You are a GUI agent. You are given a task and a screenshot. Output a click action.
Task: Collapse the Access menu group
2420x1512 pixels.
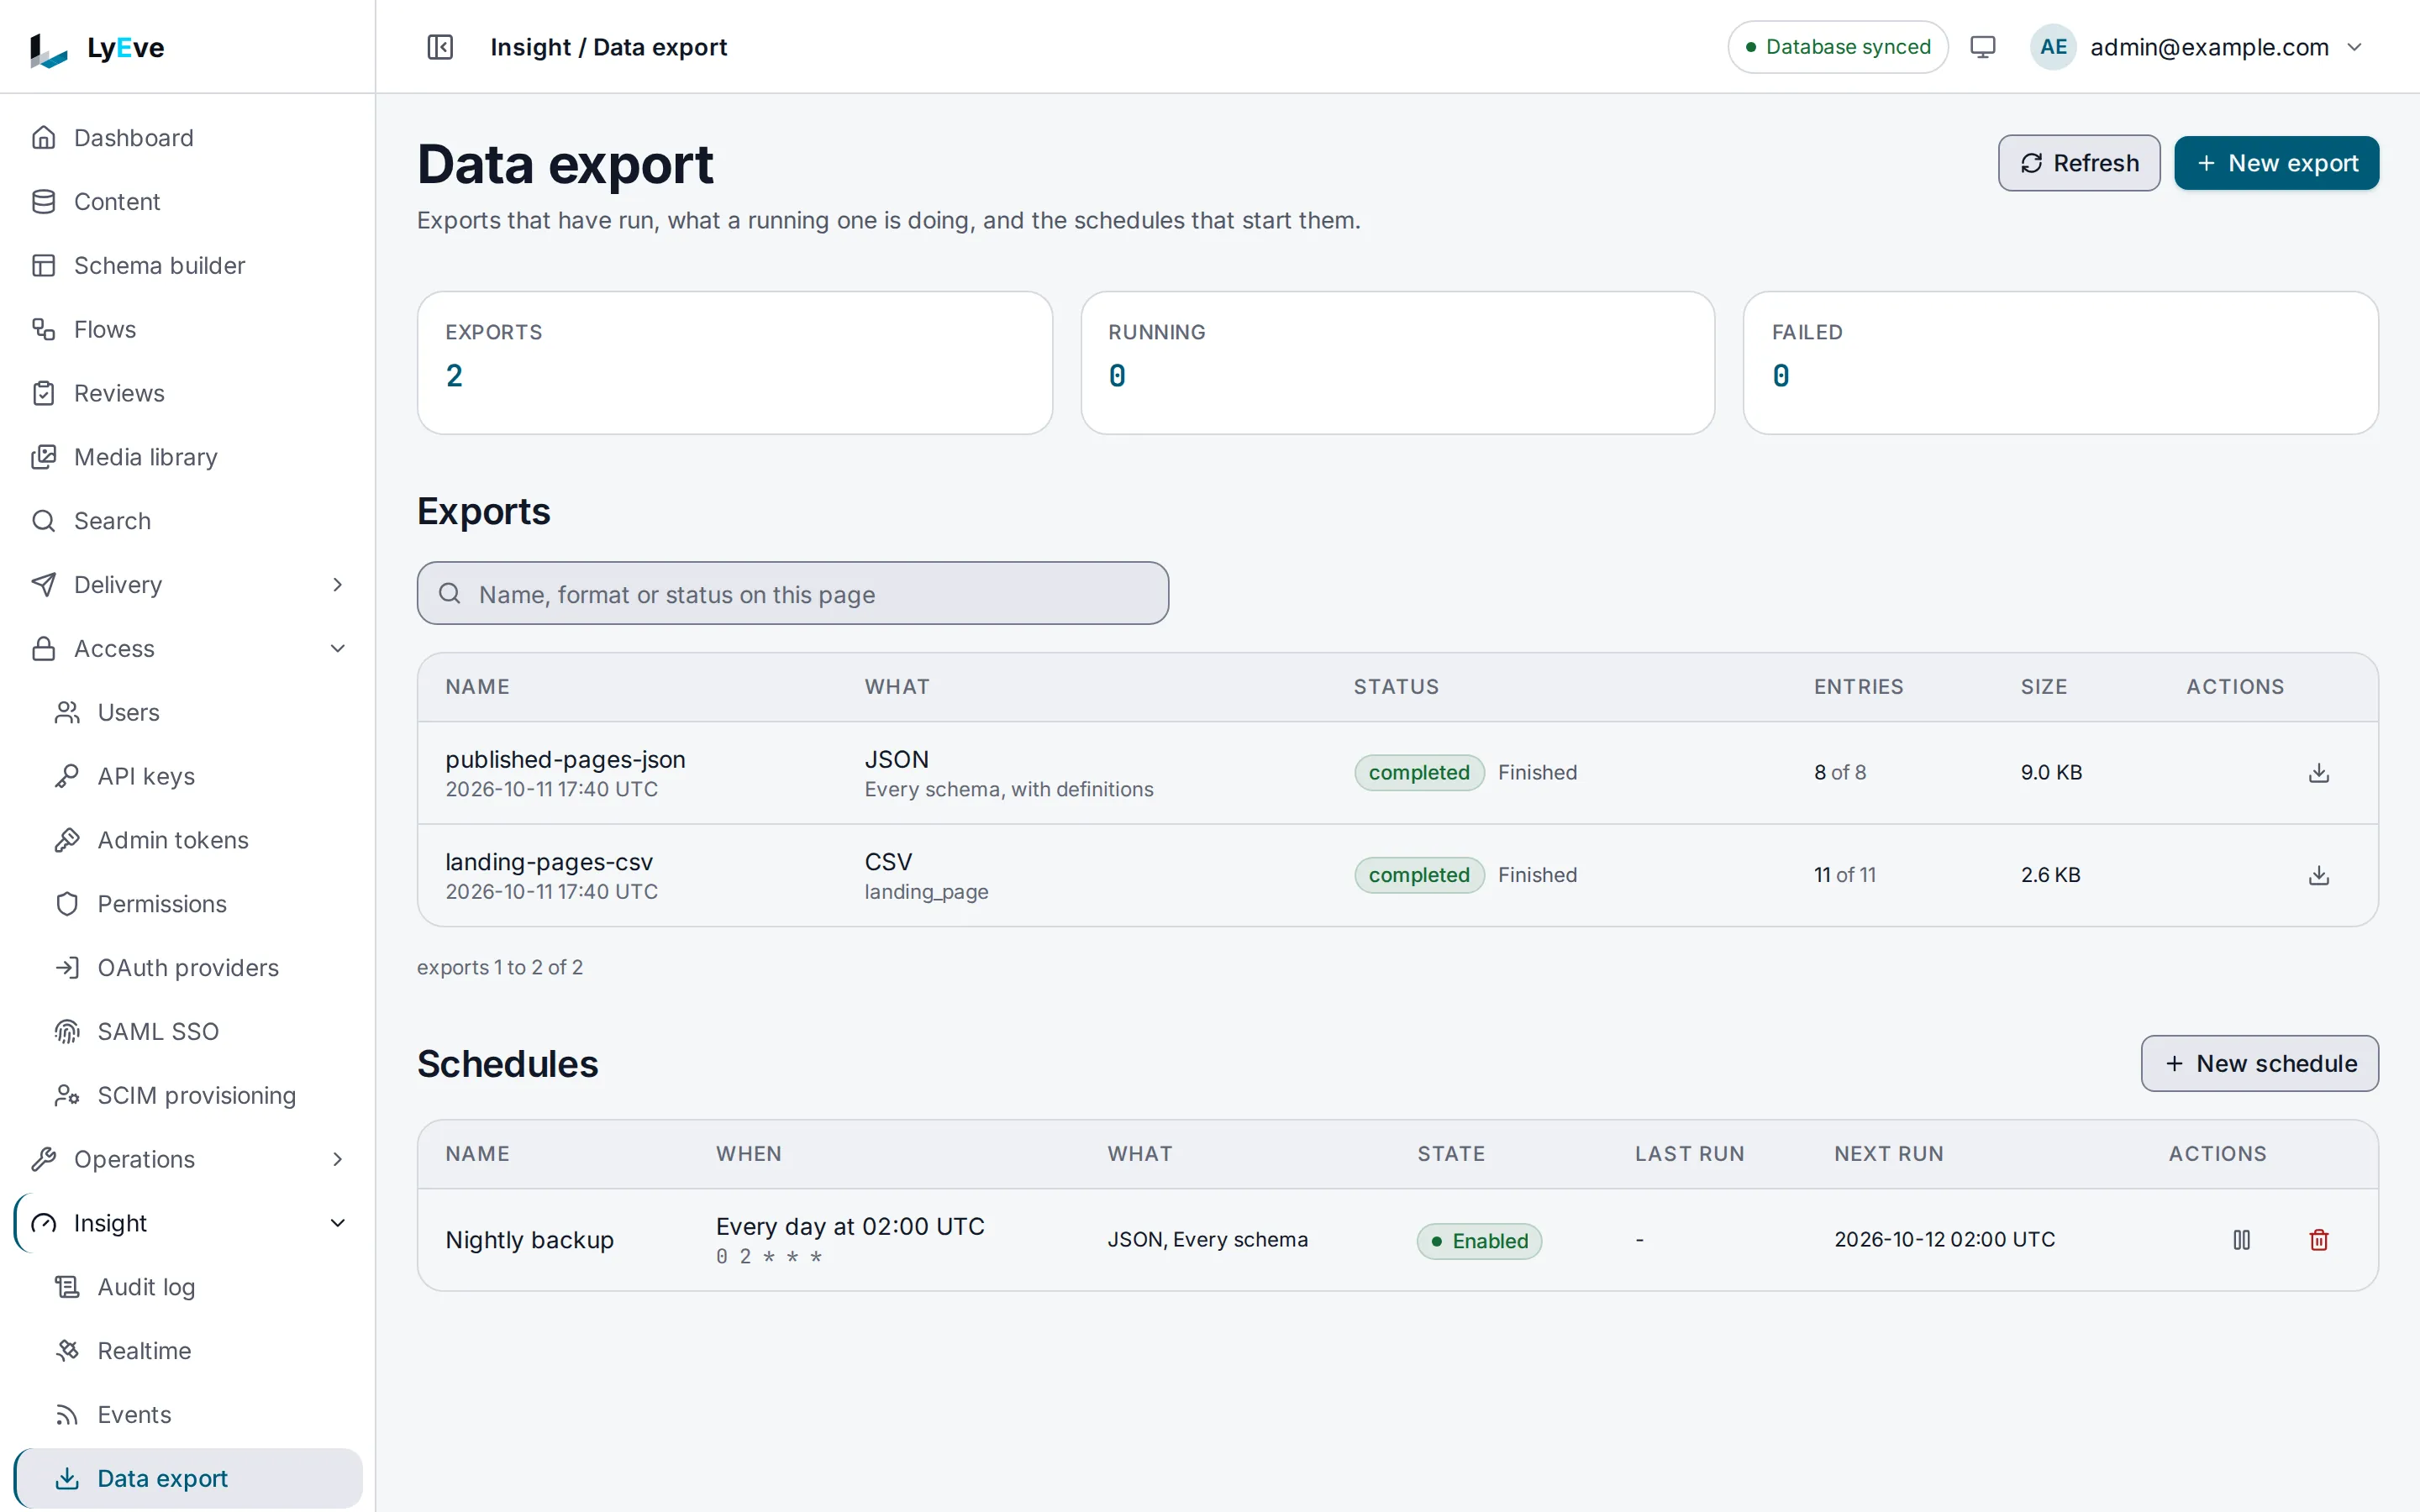point(188,649)
